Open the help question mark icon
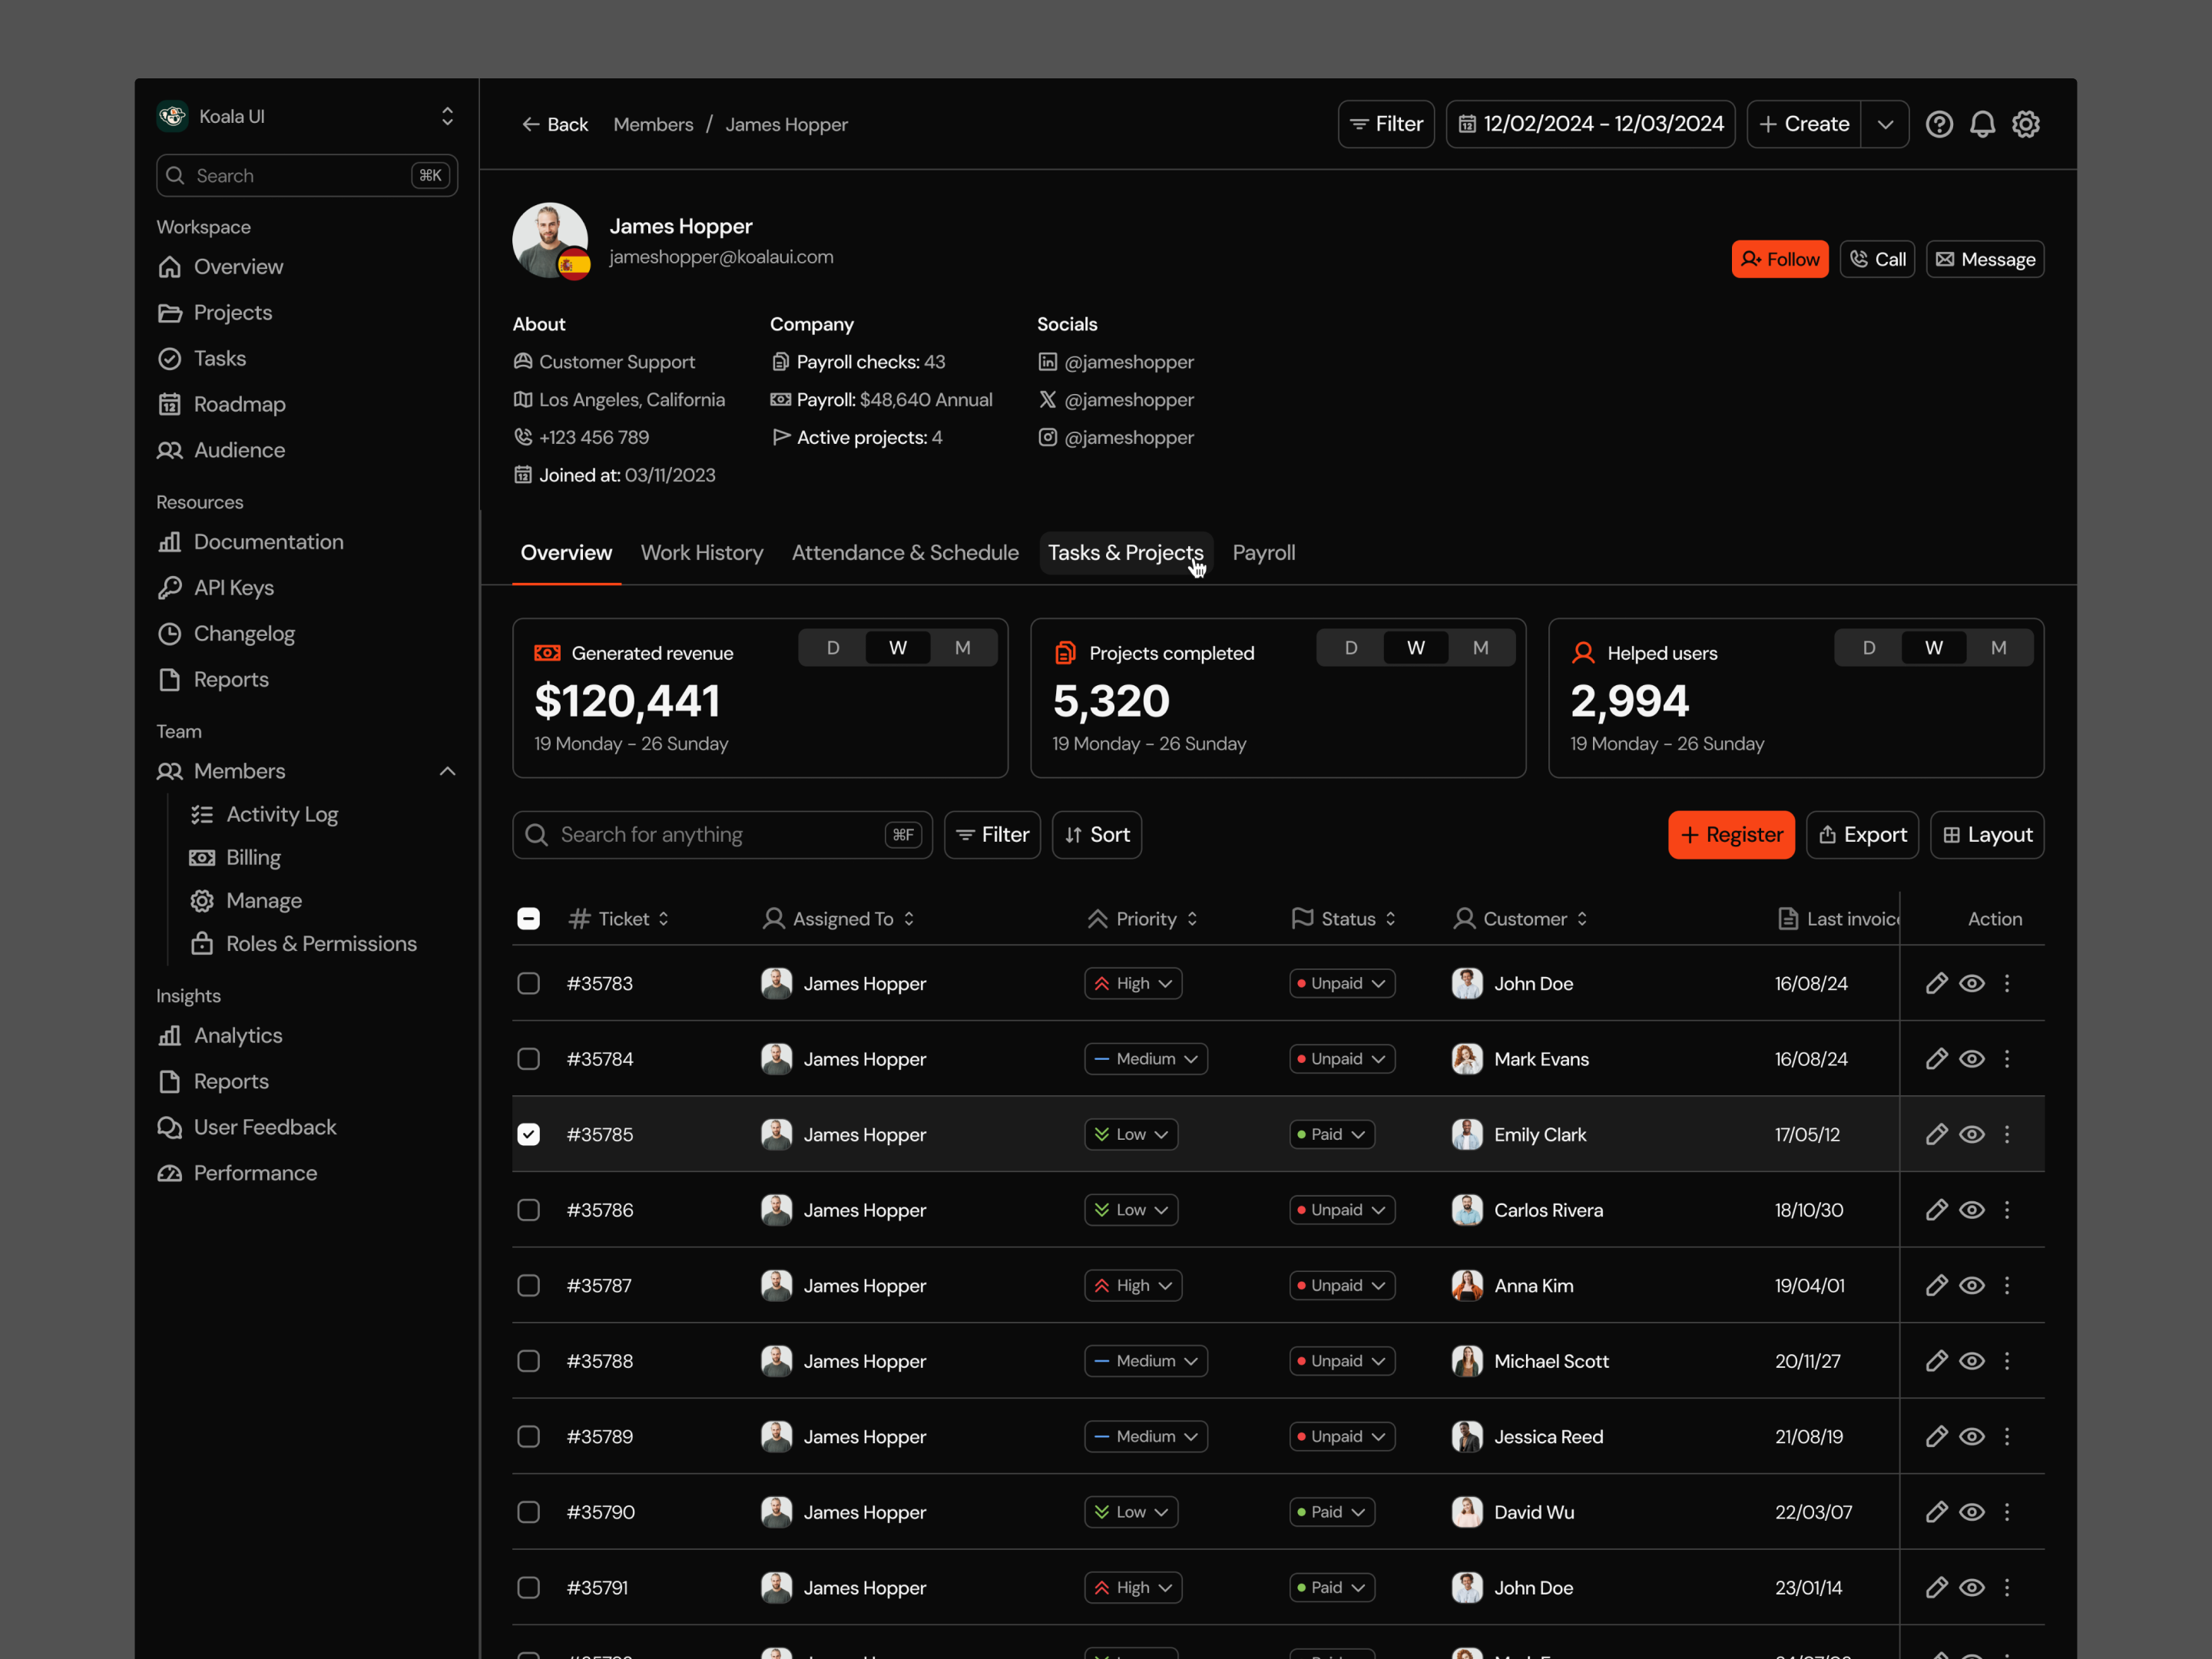2212x1659 pixels. pos(1940,123)
